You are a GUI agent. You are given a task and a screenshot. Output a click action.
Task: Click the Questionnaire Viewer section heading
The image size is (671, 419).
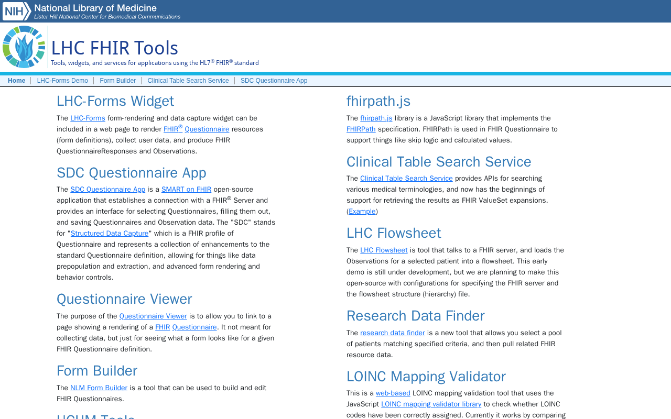(124, 299)
